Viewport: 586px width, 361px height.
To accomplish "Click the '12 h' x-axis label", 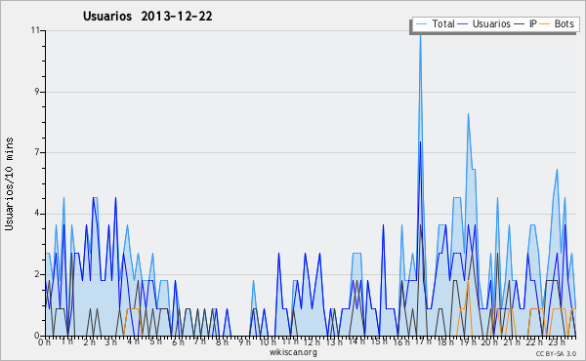I will (x=311, y=341).
